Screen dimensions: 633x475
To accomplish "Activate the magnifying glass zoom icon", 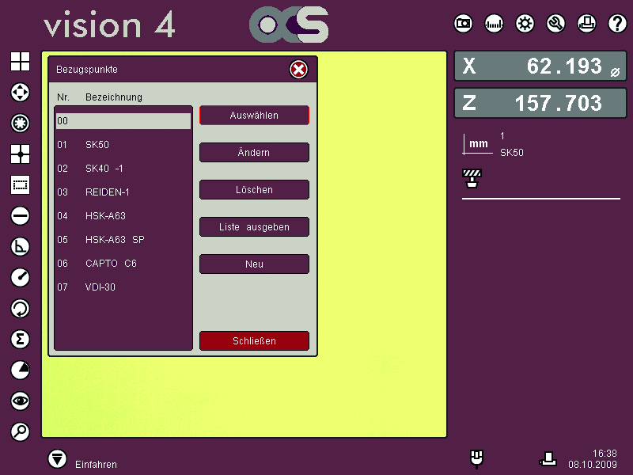I will pos(20,431).
